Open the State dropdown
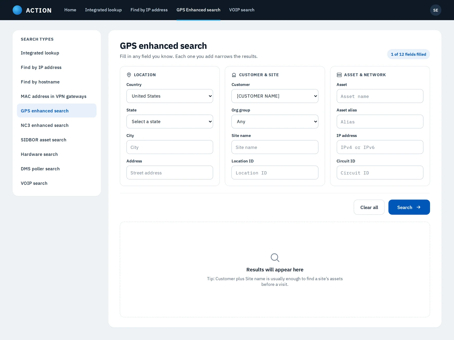454x340 pixels. (x=170, y=121)
